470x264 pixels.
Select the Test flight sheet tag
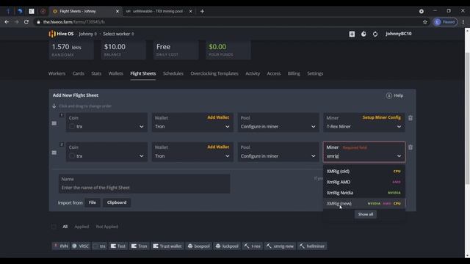point(118,246)
